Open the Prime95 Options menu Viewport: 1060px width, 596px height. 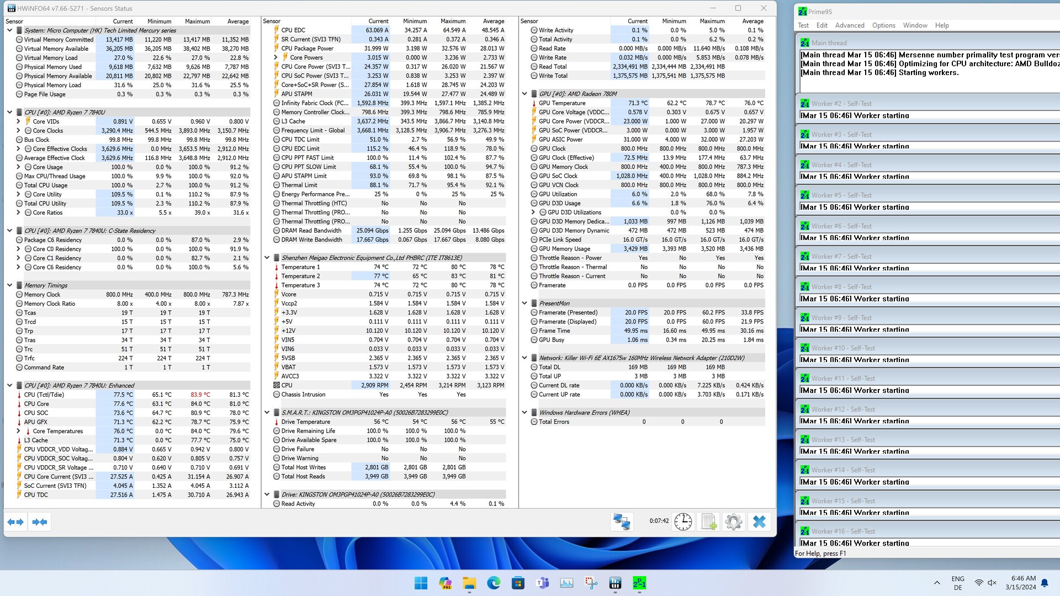(x=883, y=25)
